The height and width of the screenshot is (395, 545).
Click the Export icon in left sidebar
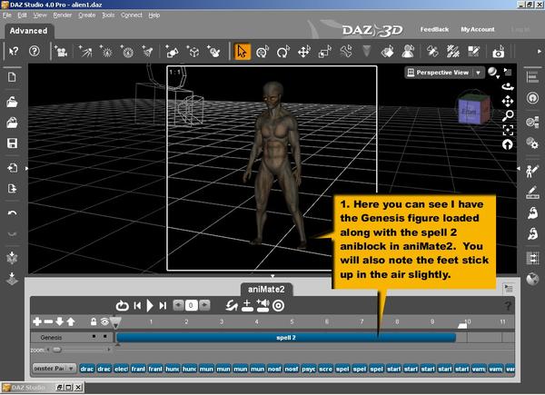coord(12,189)
